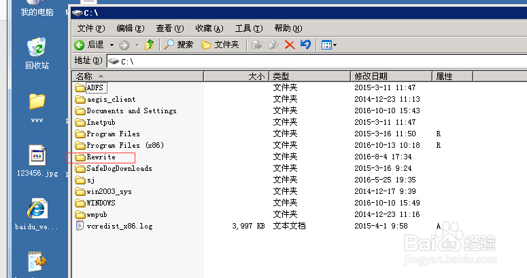Select the sj folder icon
The image size is (527, 278).
point(80,180)
